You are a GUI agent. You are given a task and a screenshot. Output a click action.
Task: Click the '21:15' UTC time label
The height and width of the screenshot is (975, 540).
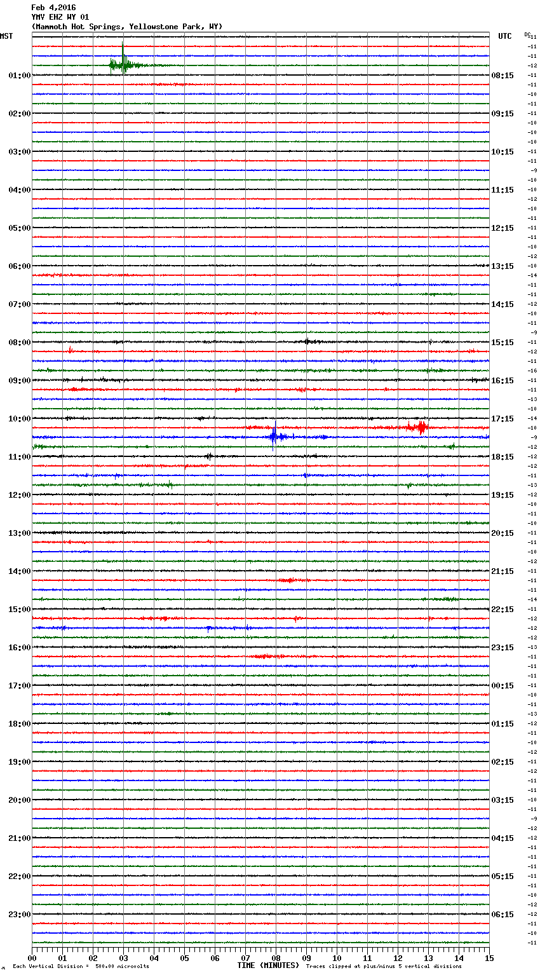tap(503, 571)
